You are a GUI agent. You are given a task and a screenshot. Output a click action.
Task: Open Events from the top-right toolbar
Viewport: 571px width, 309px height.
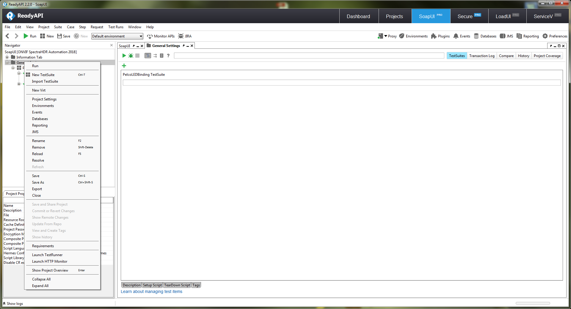(462, 36)
